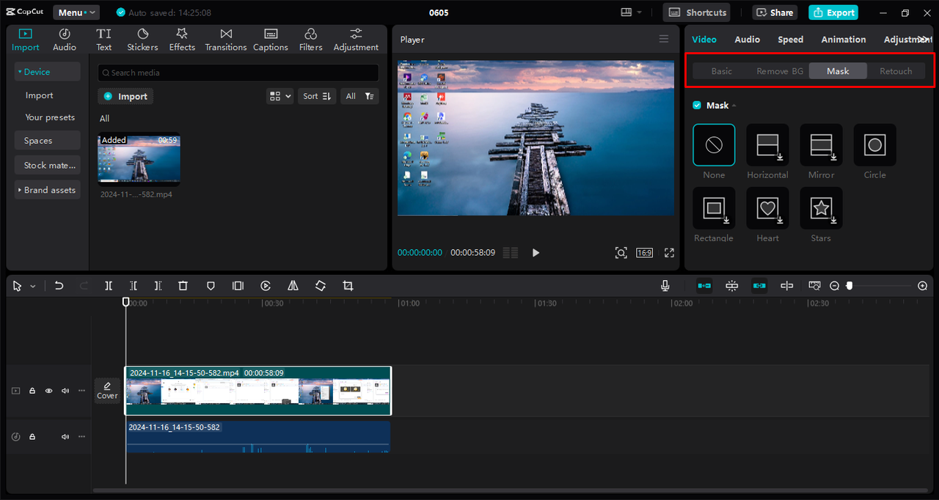Reverse the clip with the reverse icon
939x500 pixels.
(x=266, y=286)
